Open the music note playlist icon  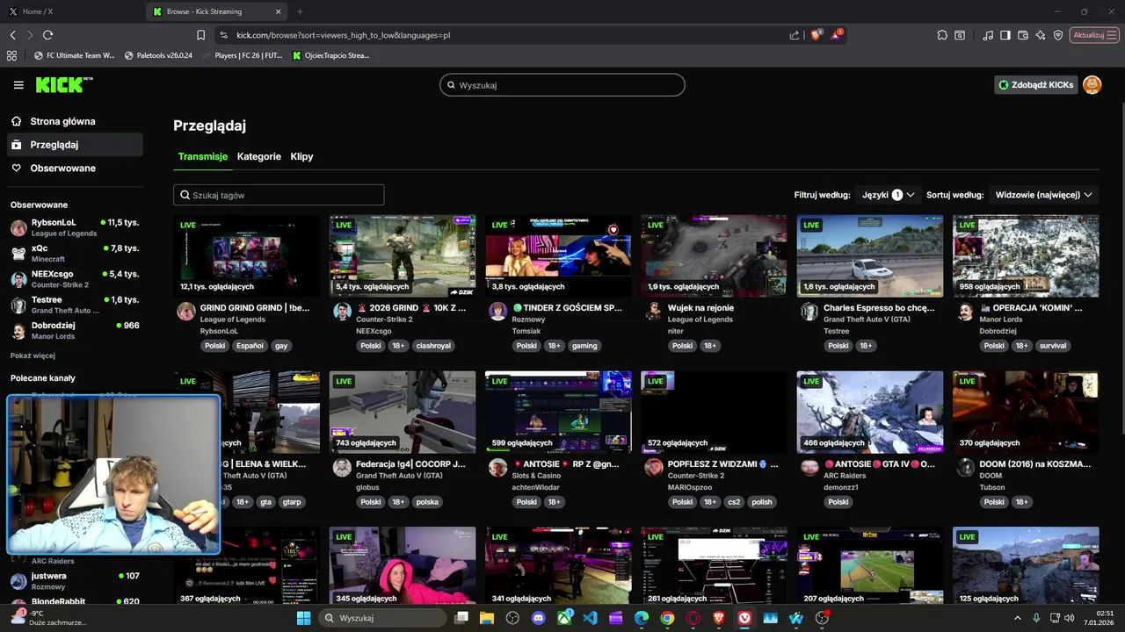988,35
